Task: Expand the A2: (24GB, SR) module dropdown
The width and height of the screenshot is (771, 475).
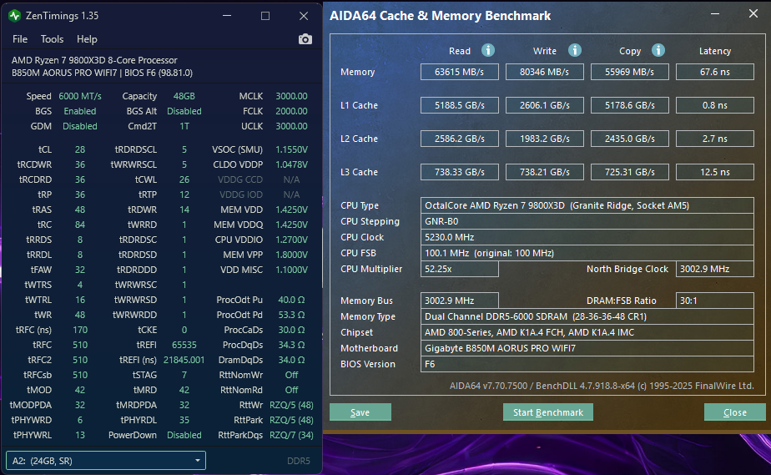Action: coord(106,461)
